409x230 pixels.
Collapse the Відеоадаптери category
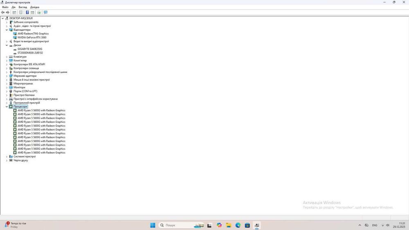tap(7, 30)
